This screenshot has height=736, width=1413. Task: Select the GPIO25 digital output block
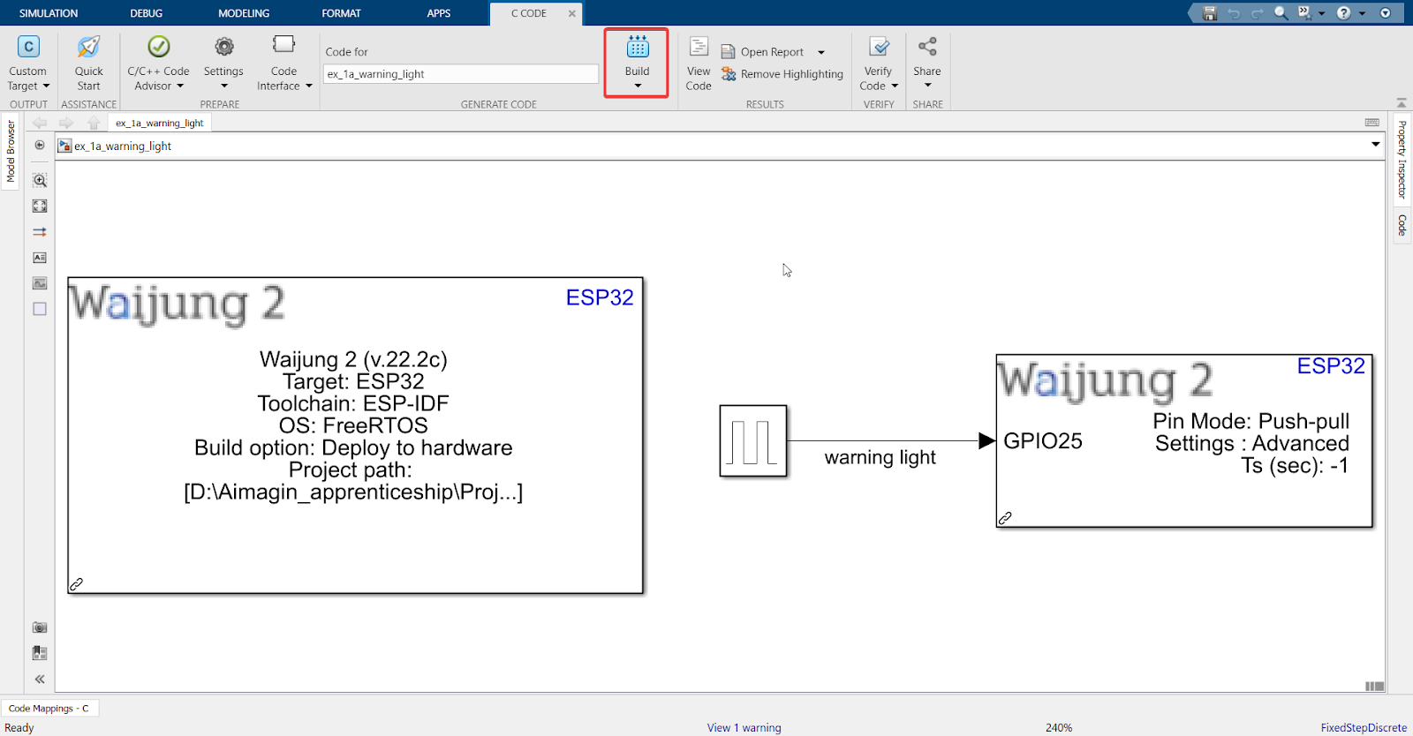[1184, 441]
